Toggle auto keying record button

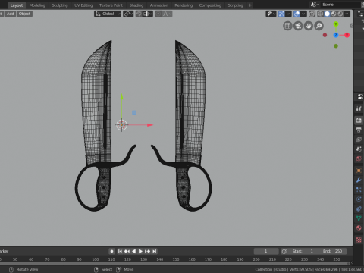(x=111, y=251)
